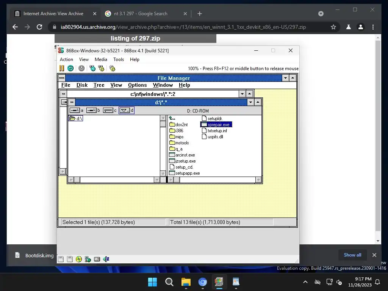
Task: Open File Manager's File menu
Action: pyautogui.click(x=66, y=85)
